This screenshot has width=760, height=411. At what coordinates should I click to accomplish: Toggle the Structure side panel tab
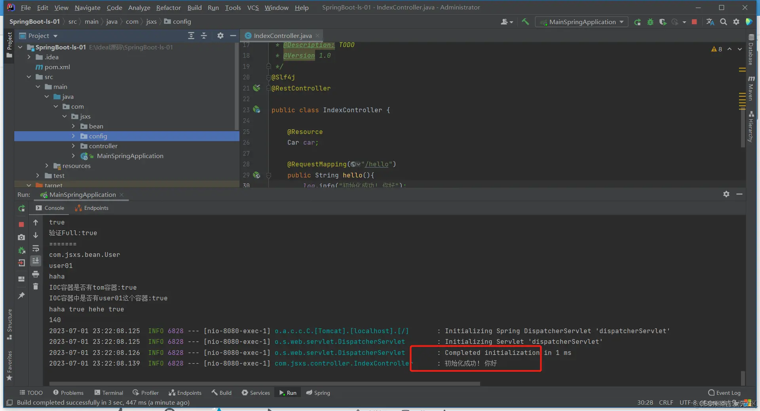coord(9,324)
